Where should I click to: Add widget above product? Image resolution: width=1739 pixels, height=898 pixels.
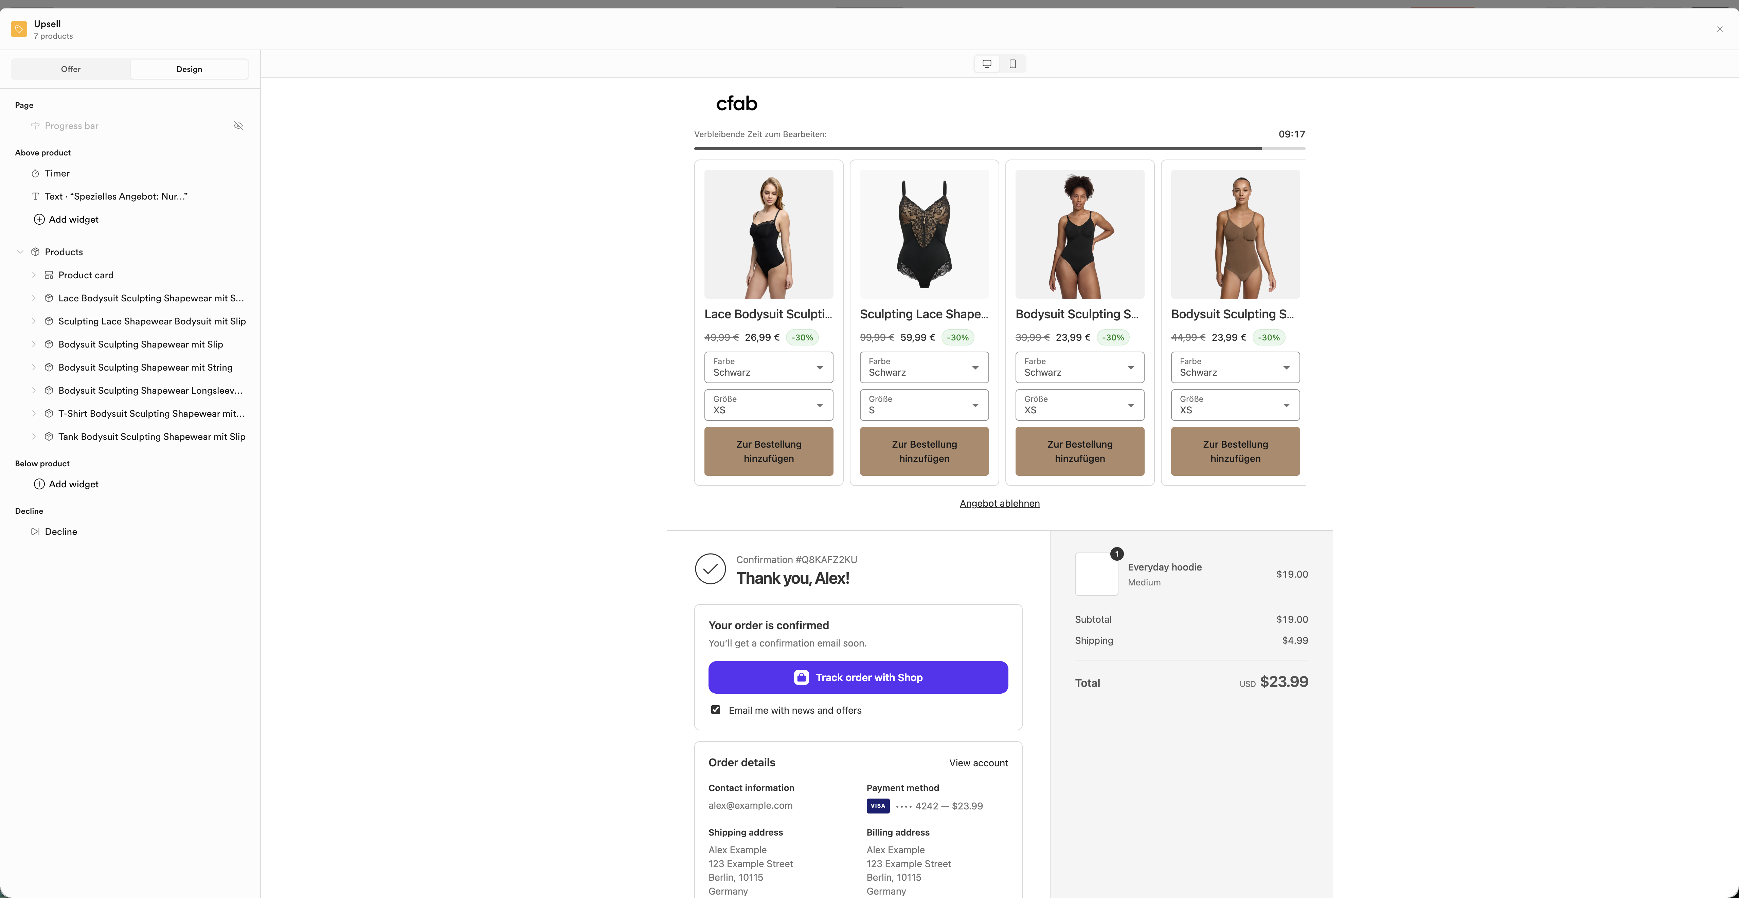66,219
